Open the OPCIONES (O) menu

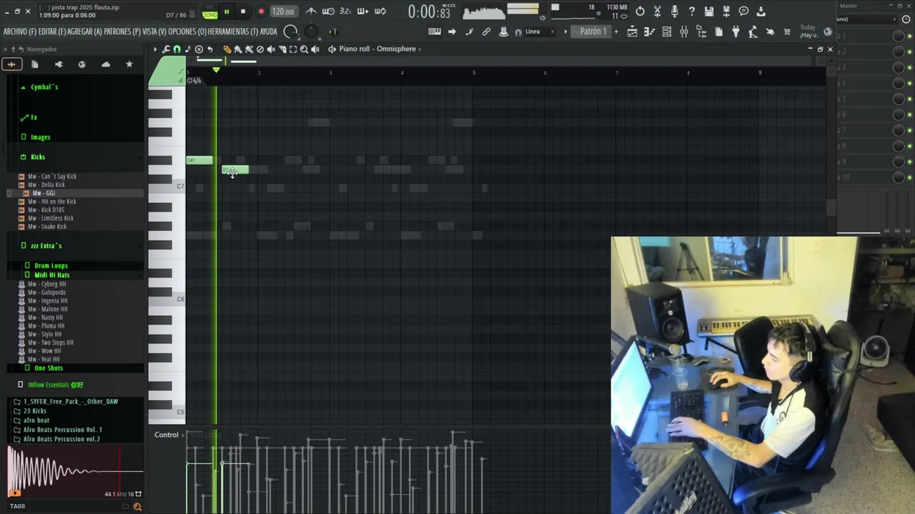[187, 31]
